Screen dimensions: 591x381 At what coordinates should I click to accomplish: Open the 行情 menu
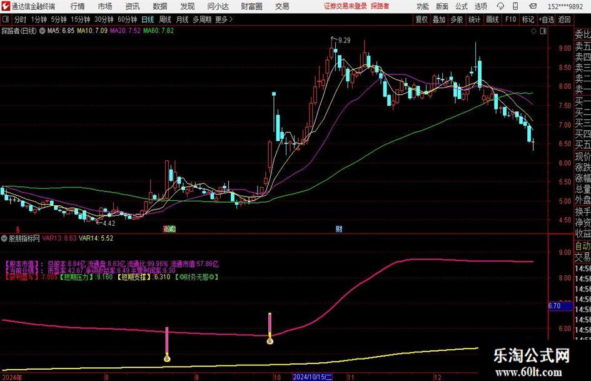pos(78,6)
